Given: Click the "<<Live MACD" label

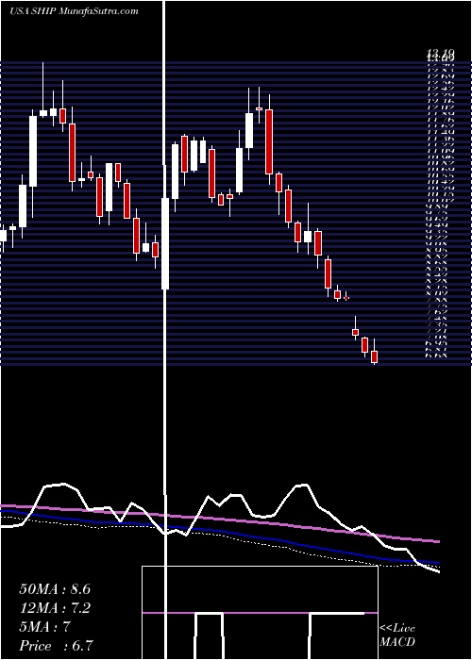Looking at the screenshot, I should [397, 635].
